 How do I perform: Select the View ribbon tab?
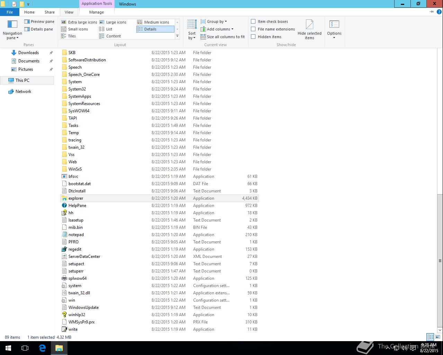69,12
